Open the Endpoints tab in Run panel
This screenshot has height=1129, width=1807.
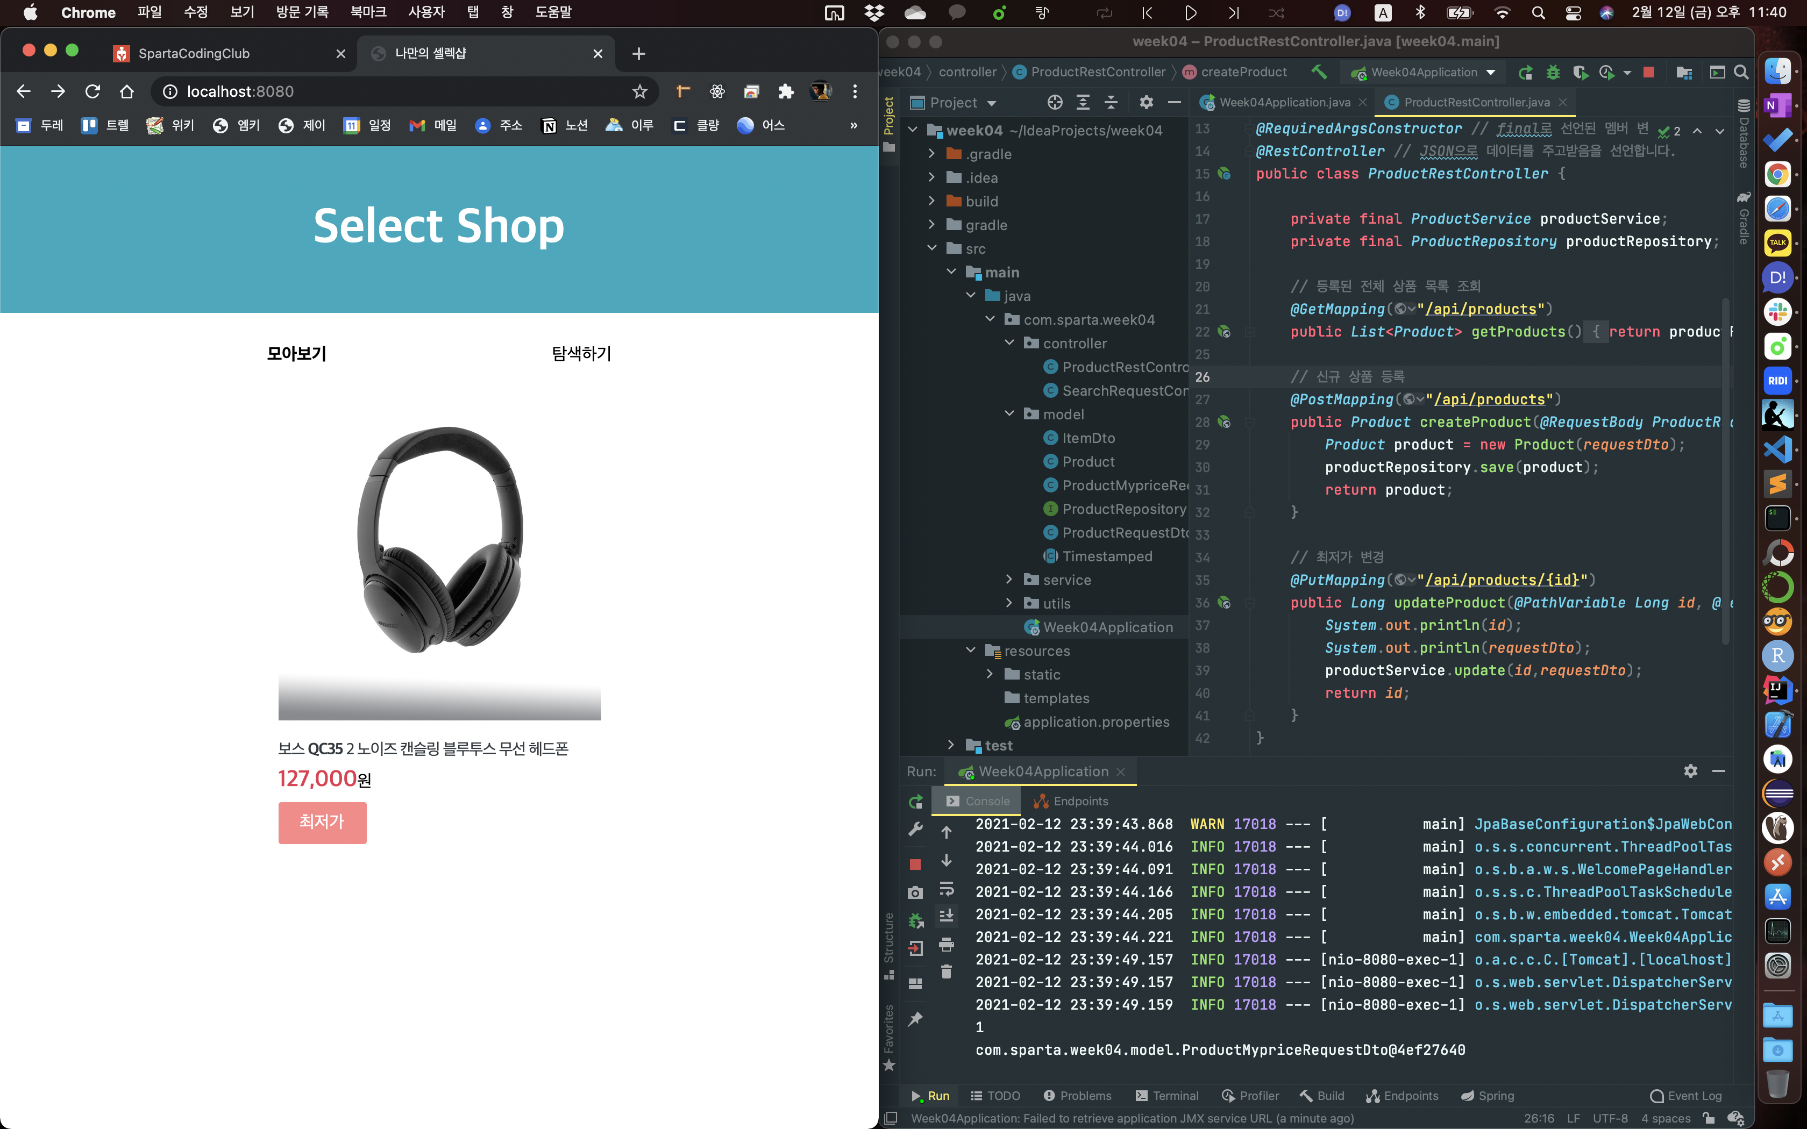(1071, 801)
